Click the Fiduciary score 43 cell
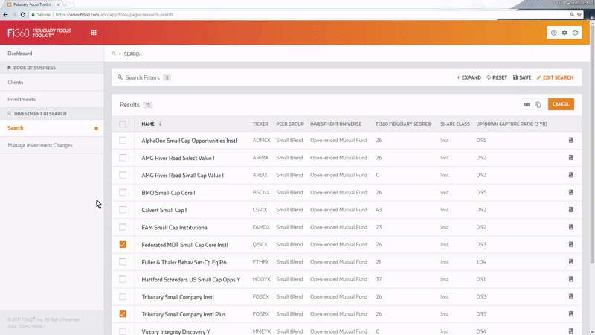The width and height of the screenshot is (595, 335). [379, 210]
